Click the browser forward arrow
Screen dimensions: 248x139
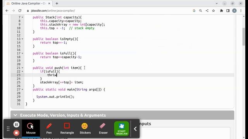click(13, 10)
